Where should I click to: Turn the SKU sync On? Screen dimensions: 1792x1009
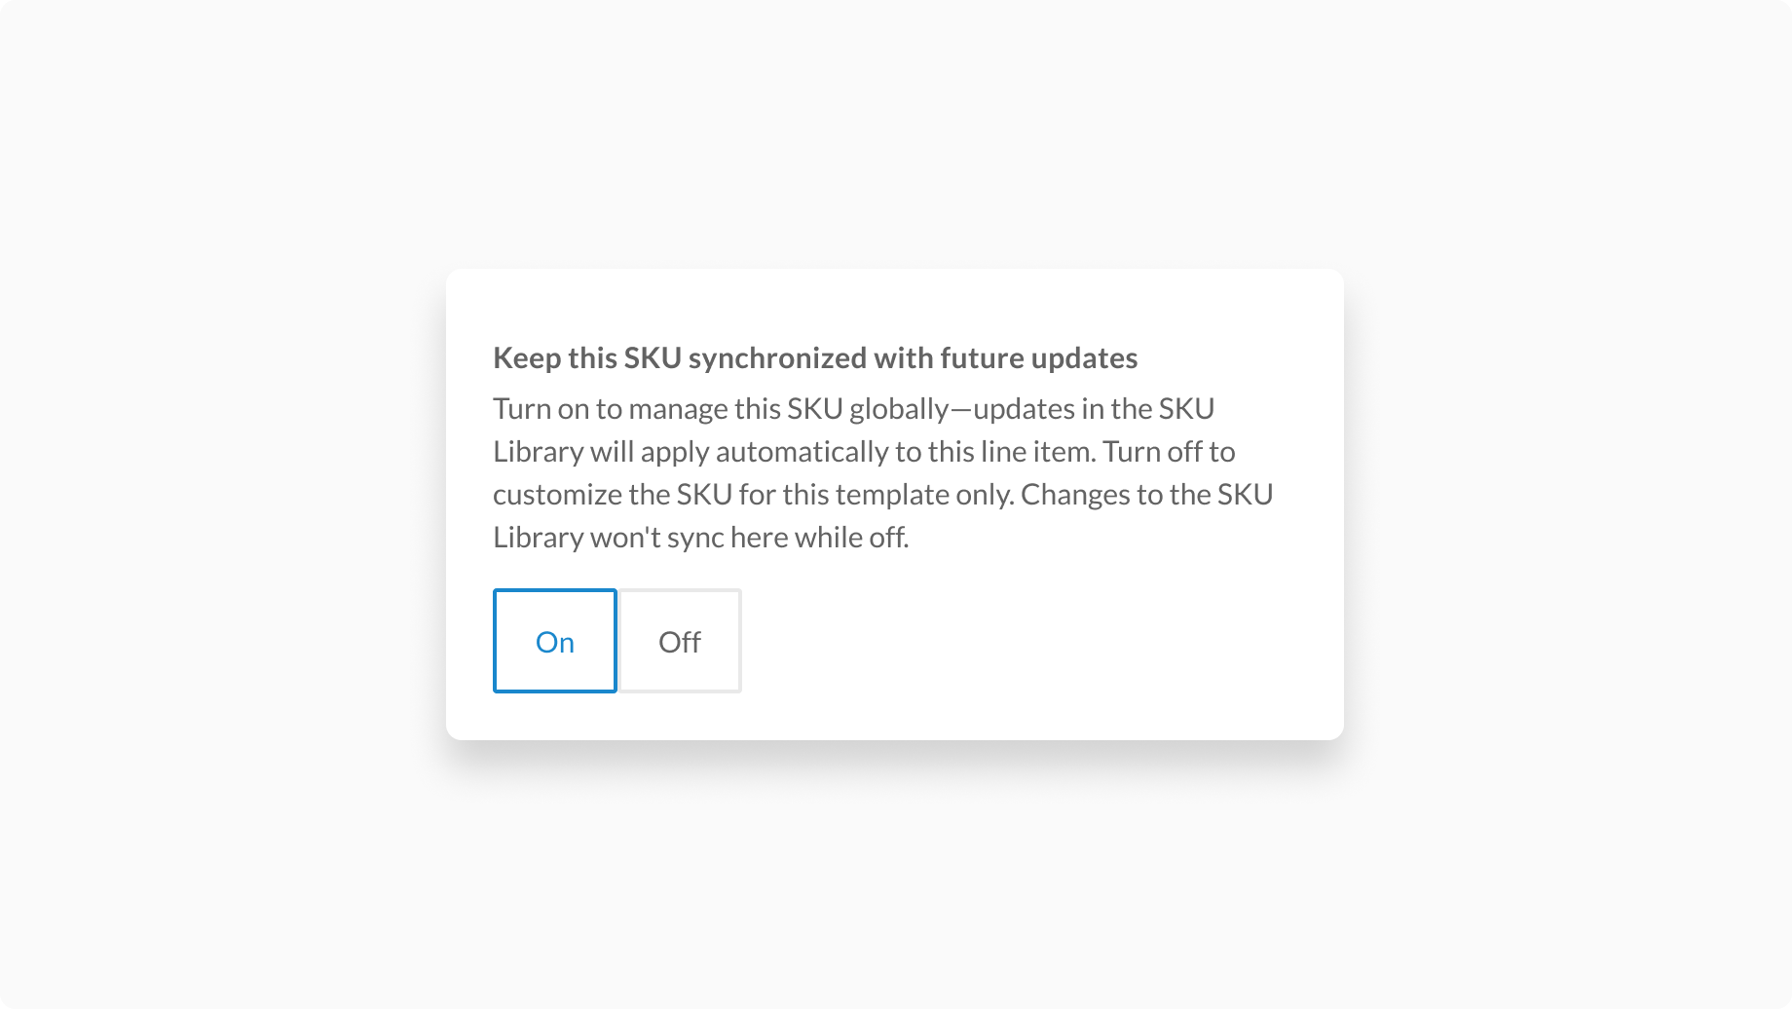click(x=554, y=641)
